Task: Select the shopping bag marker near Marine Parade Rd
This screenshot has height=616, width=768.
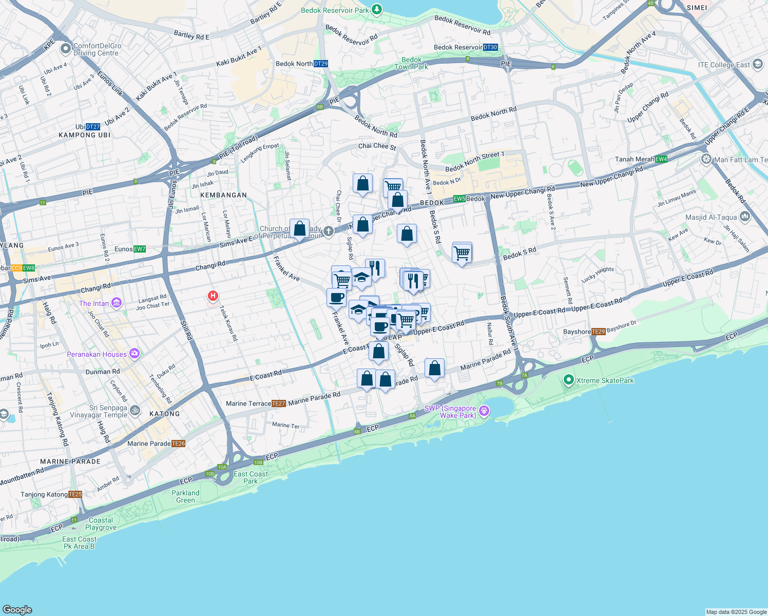Action: pos(434,367)
